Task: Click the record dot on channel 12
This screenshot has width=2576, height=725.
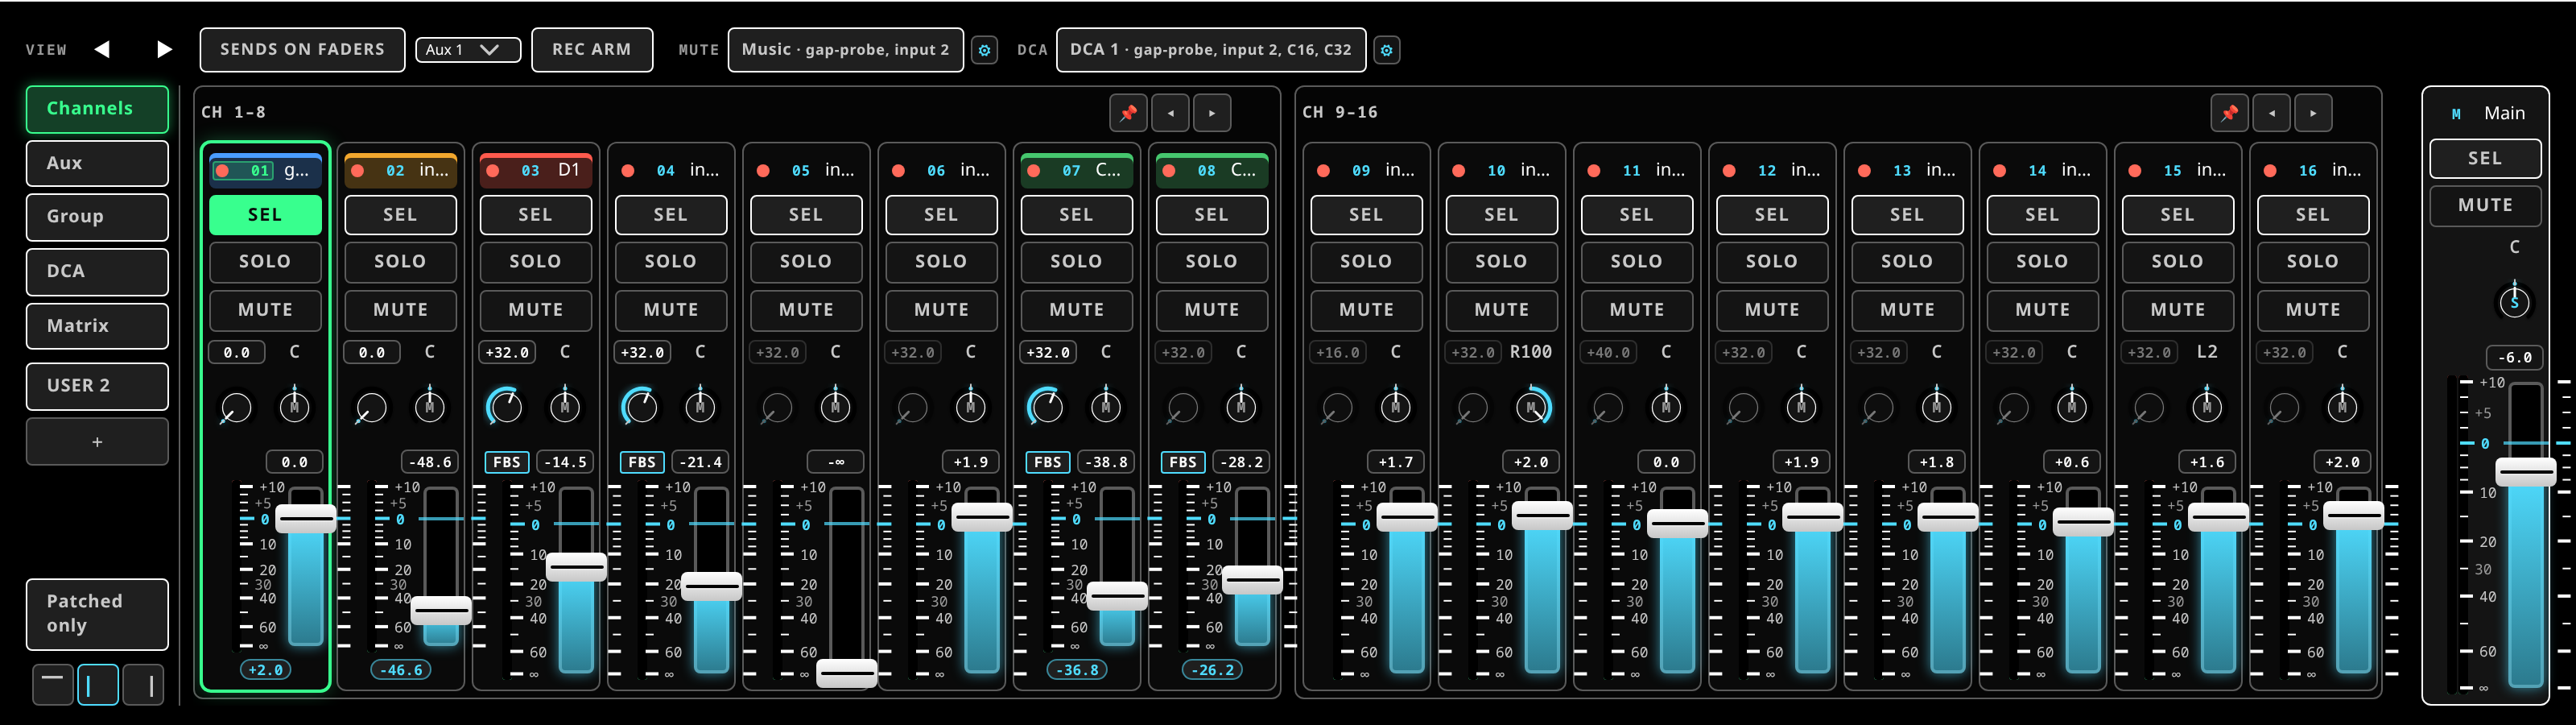Action: [1729, 172]
